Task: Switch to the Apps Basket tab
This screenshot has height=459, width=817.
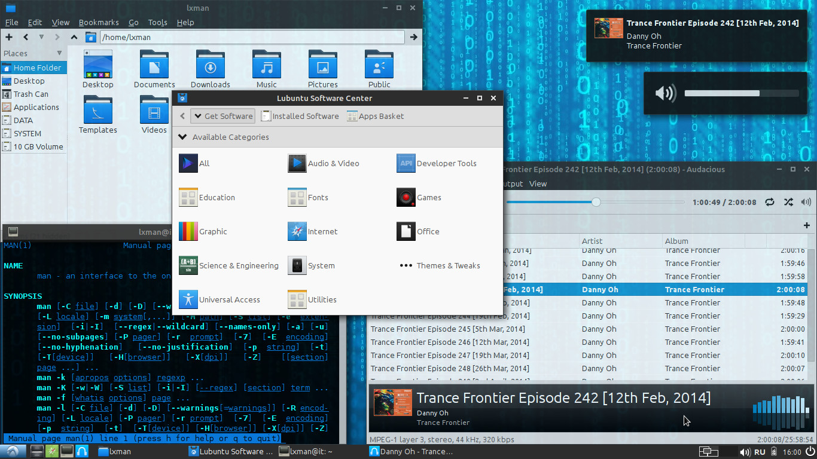Action: pos(376,116)
